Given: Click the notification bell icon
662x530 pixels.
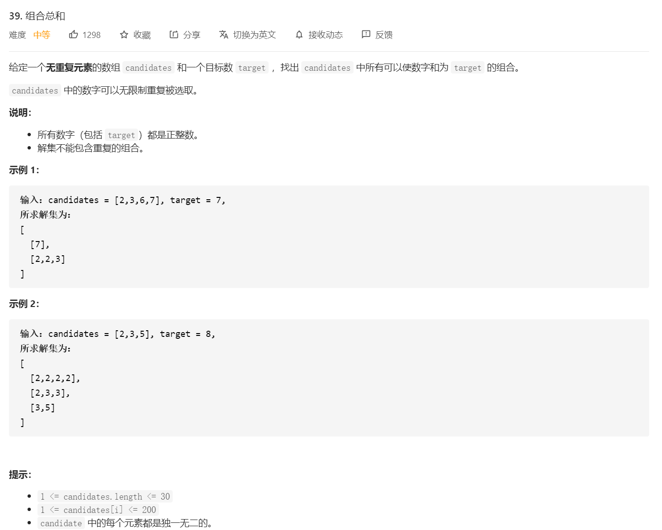Looking at the screenshot, I should coord(299,35).
